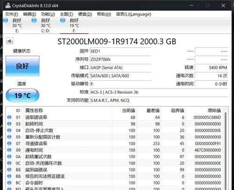The height and width of the screenshot is (190, 234).
Task: Open the 帮助(H) menu
Action: pos(104,14)
